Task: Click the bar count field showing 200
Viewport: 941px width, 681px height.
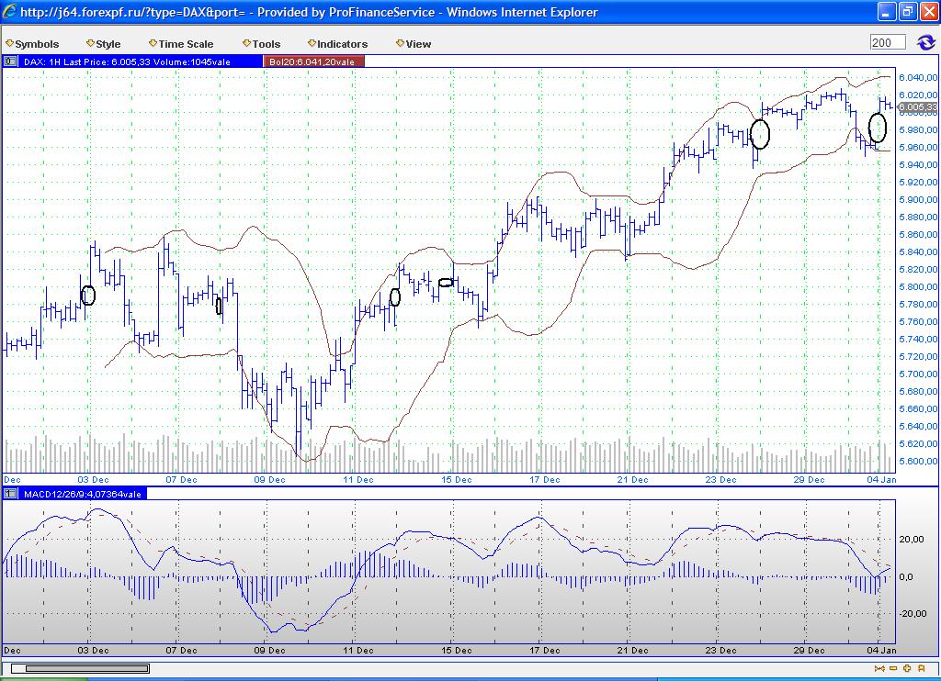Action: coord(887,43)
